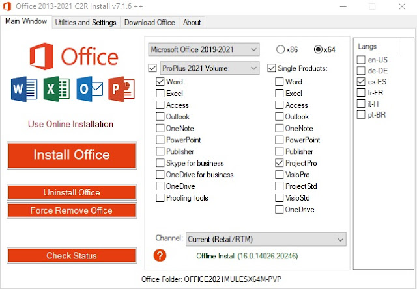Click the Excel app icon in logo
Image resolution: width=417 pixels, height=289 pixels.
(57, 89)
